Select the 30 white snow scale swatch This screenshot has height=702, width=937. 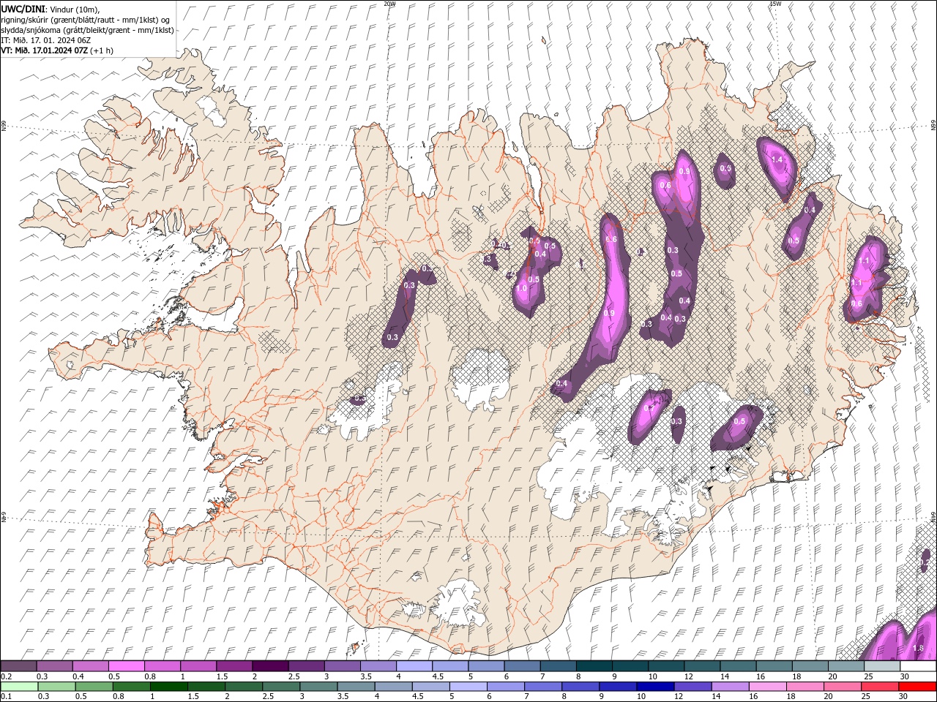918,666
